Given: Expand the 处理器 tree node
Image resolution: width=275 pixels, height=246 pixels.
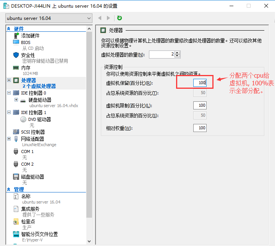Looking at the screenshot, I should click(x=9, y=80).
